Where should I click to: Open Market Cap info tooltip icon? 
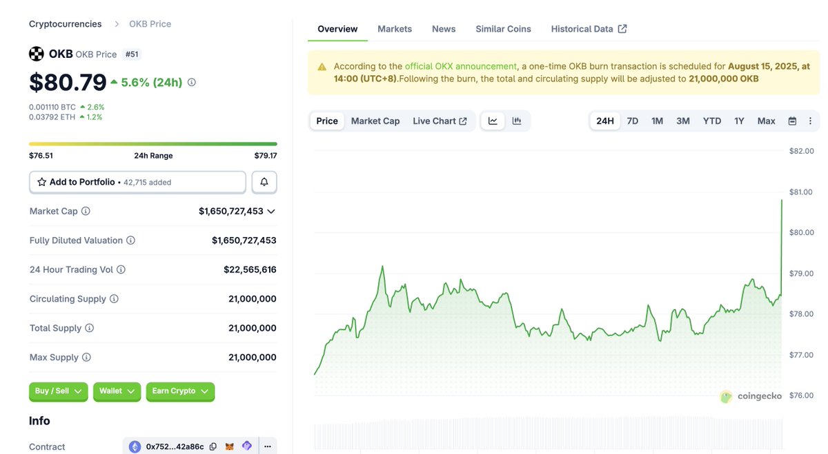coord(86,211)
